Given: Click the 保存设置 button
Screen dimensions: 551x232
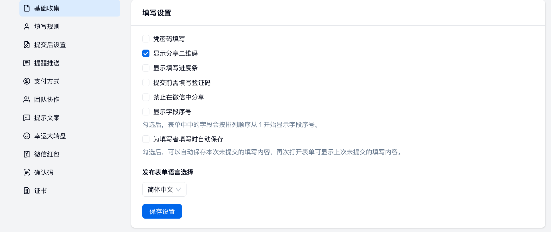Looking at the screenshot, I should [162, 211].
